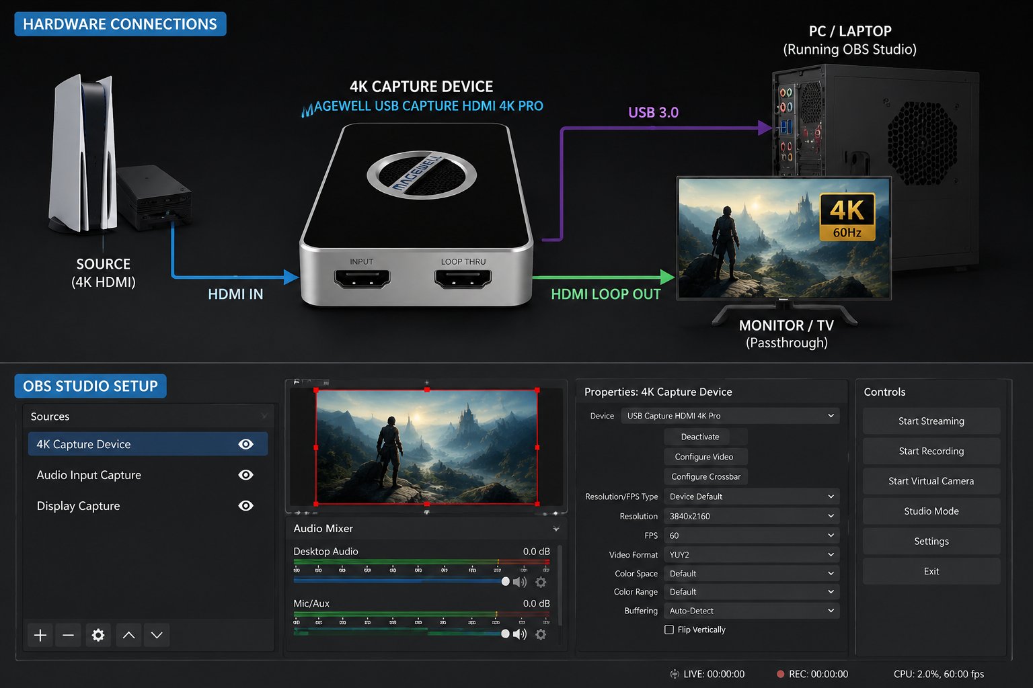
Task: Open the Resolution 3840x2160 dropdown
Action: 752,516
